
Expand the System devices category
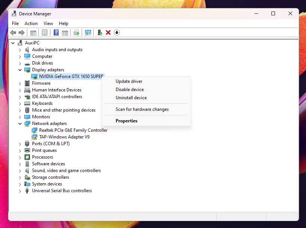tap(20, 184)
